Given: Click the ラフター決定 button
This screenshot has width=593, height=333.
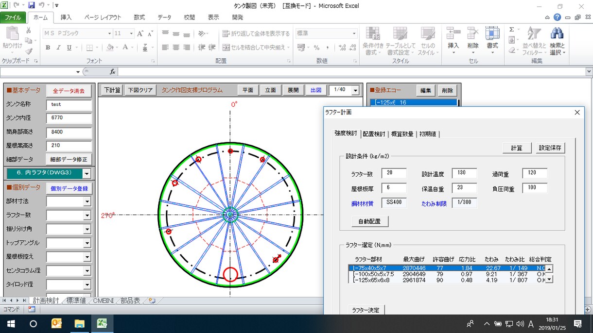Looking at the screenshot, I should click(x=366, y=310).
